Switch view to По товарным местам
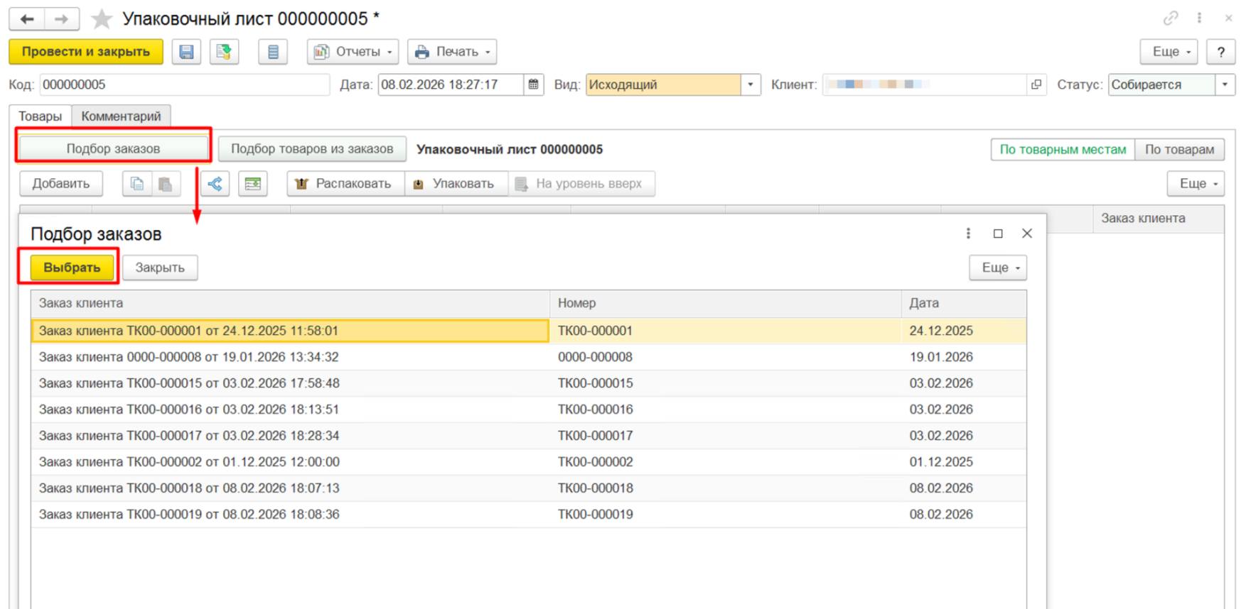Image resolution: width=1241 pixels, height=609 pixels. pos(1063,150)
